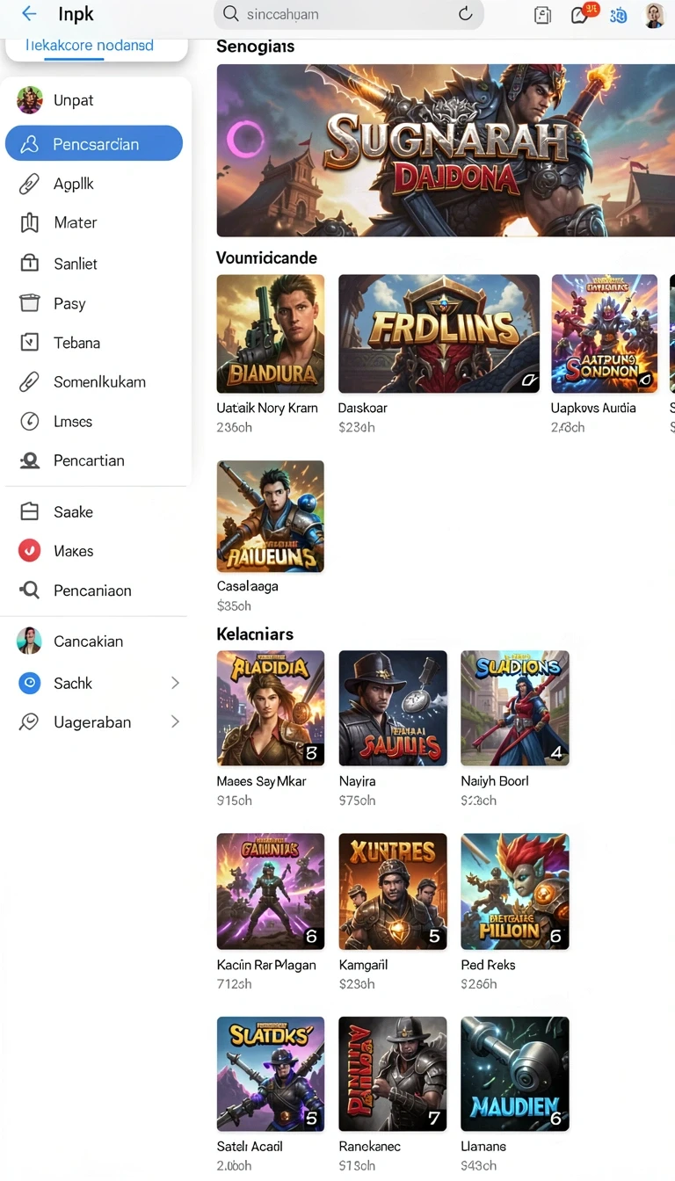Screen dimensions: 675x1181
Task: Click the 'Vounricicande' section heading
Action: pyautogui.click(x=267, y=257)
